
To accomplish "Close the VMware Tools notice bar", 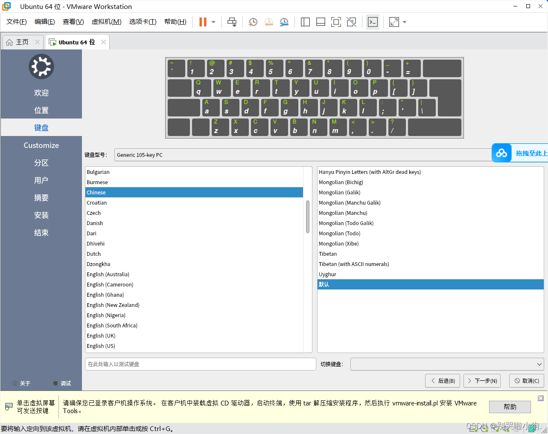I will pyautogui.click(x=541, y=398).
